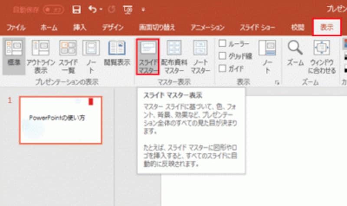Switch to the デザイン tab
347x206 pixels.
113,28
